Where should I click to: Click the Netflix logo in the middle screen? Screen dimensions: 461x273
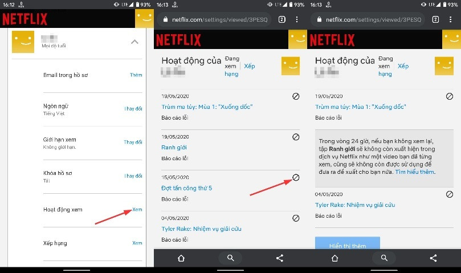178,40
